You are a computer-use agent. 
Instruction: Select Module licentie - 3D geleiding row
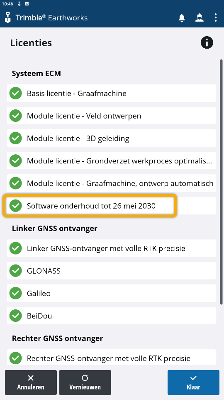[112, 138]
